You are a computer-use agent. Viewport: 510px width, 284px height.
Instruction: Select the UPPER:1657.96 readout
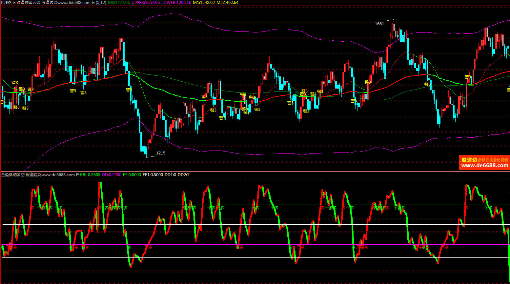[146, 2]
